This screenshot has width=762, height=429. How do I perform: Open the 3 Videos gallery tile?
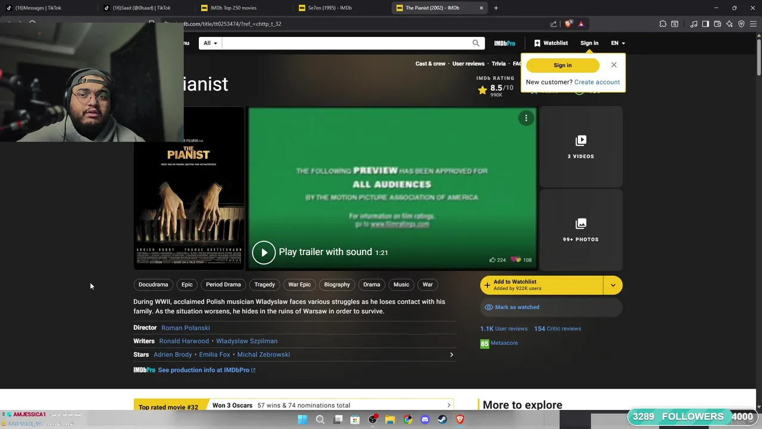(x=580, y=147)
